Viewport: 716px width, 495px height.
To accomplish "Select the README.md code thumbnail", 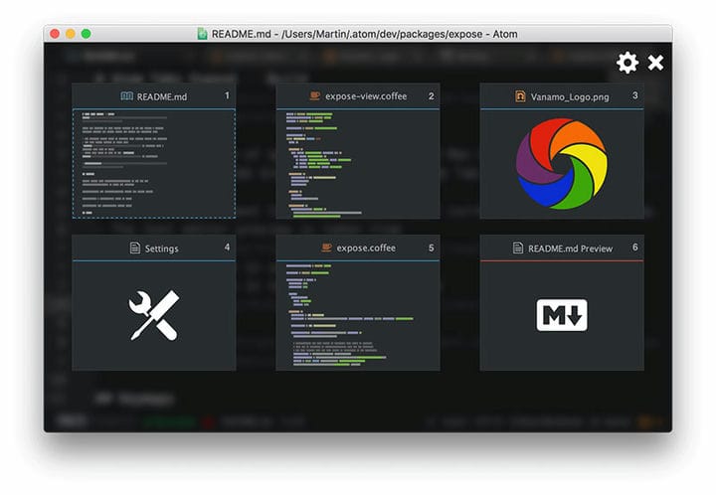I will pos(154,164).
